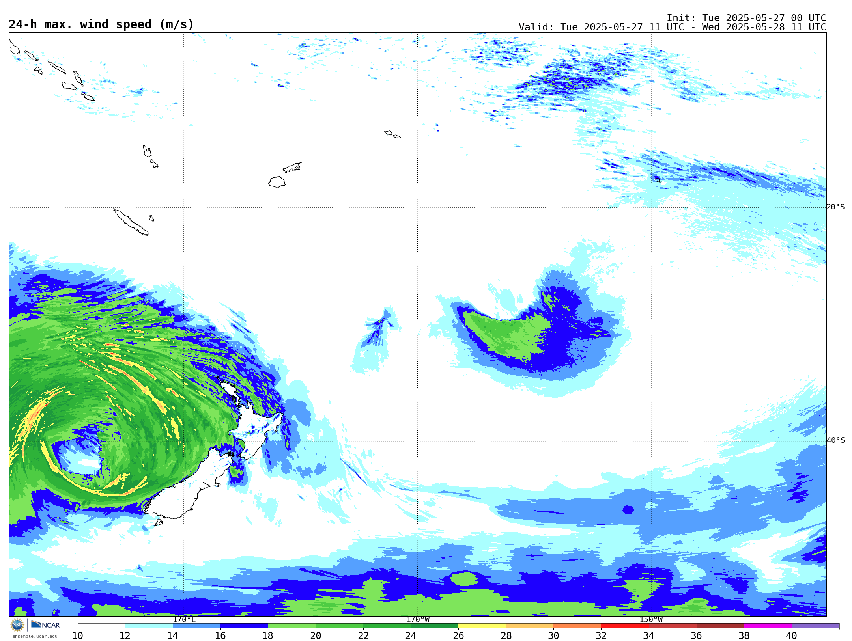Click the colorbar tick label 34
The image size is (852, 641).
(649, 635)
